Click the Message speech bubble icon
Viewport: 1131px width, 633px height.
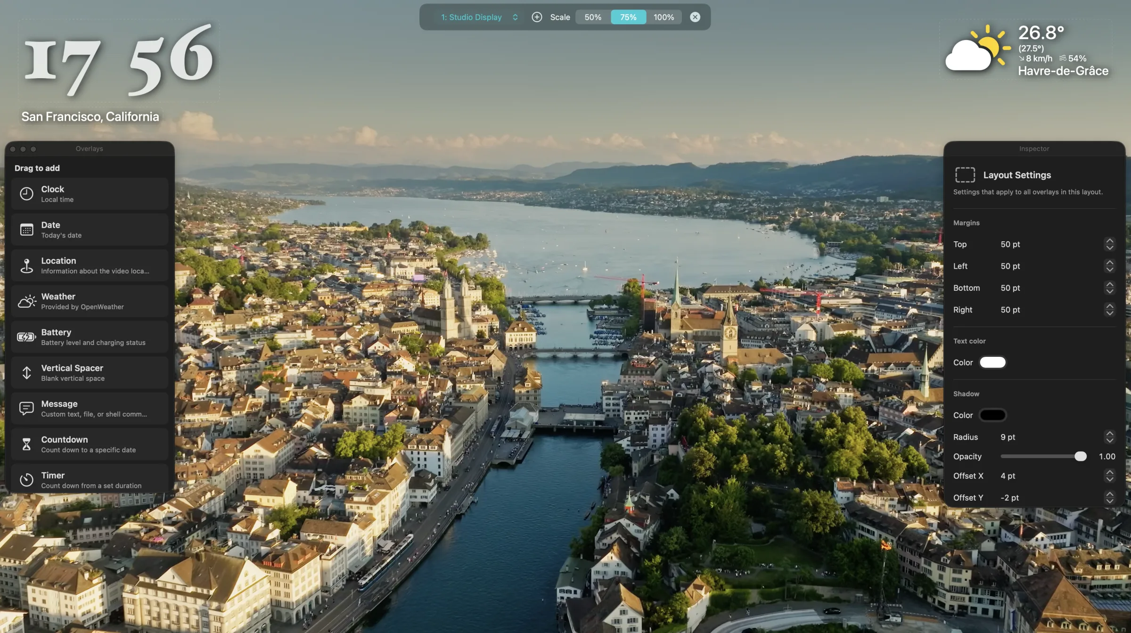point(26,408)
